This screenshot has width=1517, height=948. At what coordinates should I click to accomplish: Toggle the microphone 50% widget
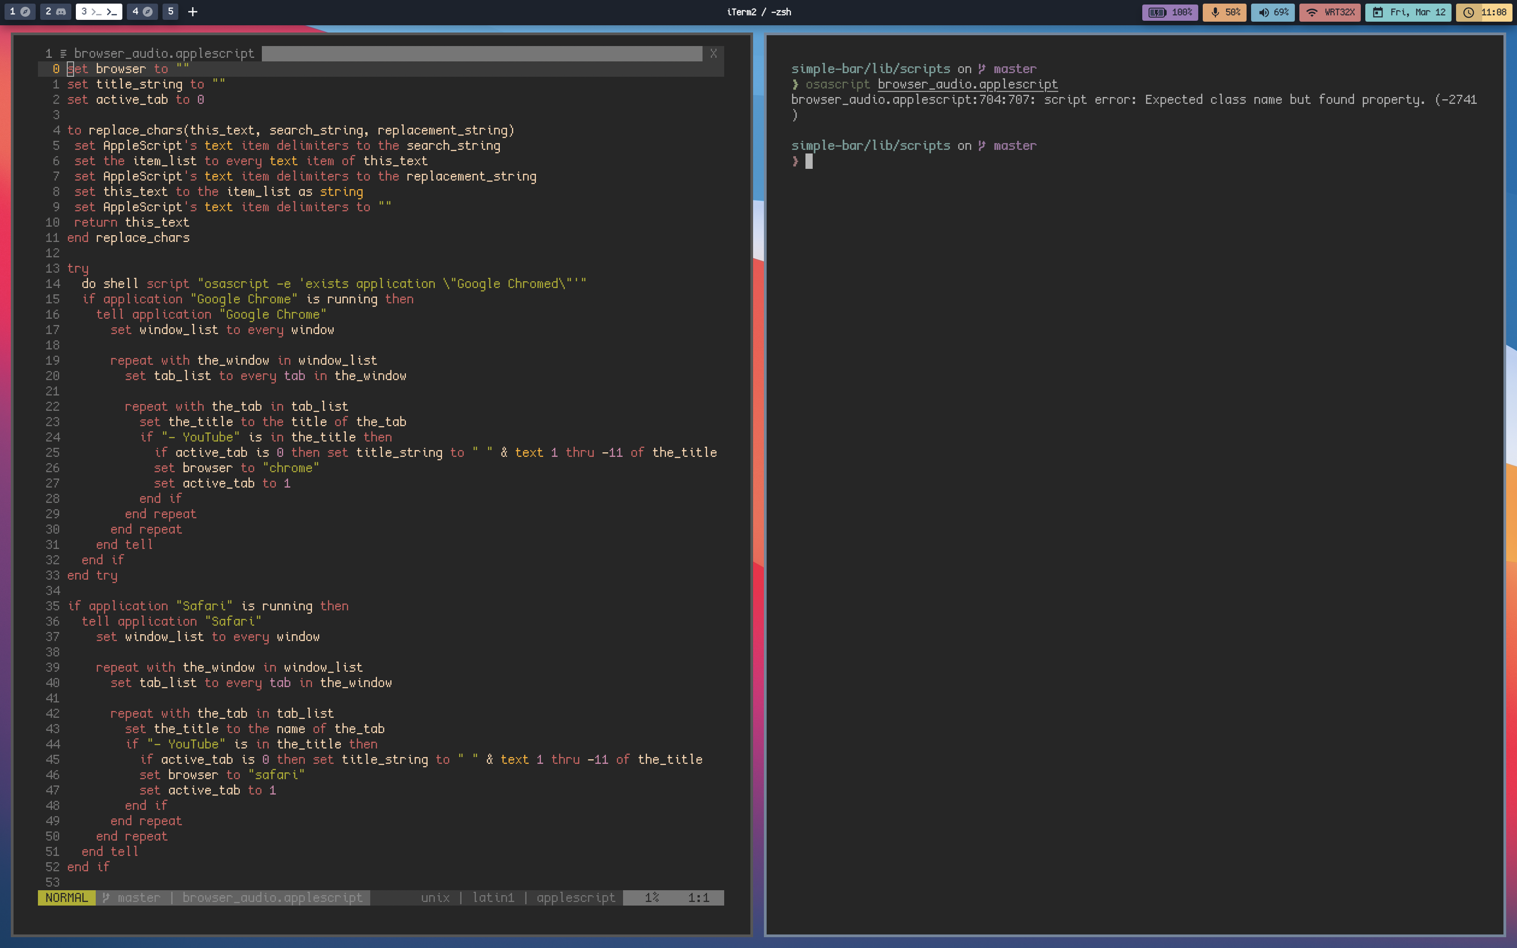[x=1224, y=12]
